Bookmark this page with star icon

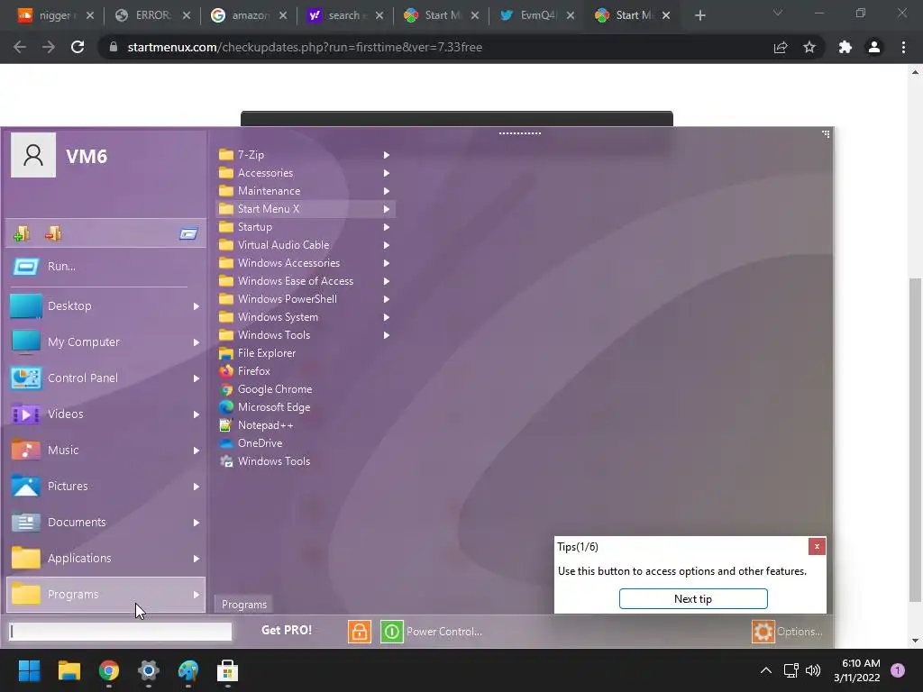(809, 47)
